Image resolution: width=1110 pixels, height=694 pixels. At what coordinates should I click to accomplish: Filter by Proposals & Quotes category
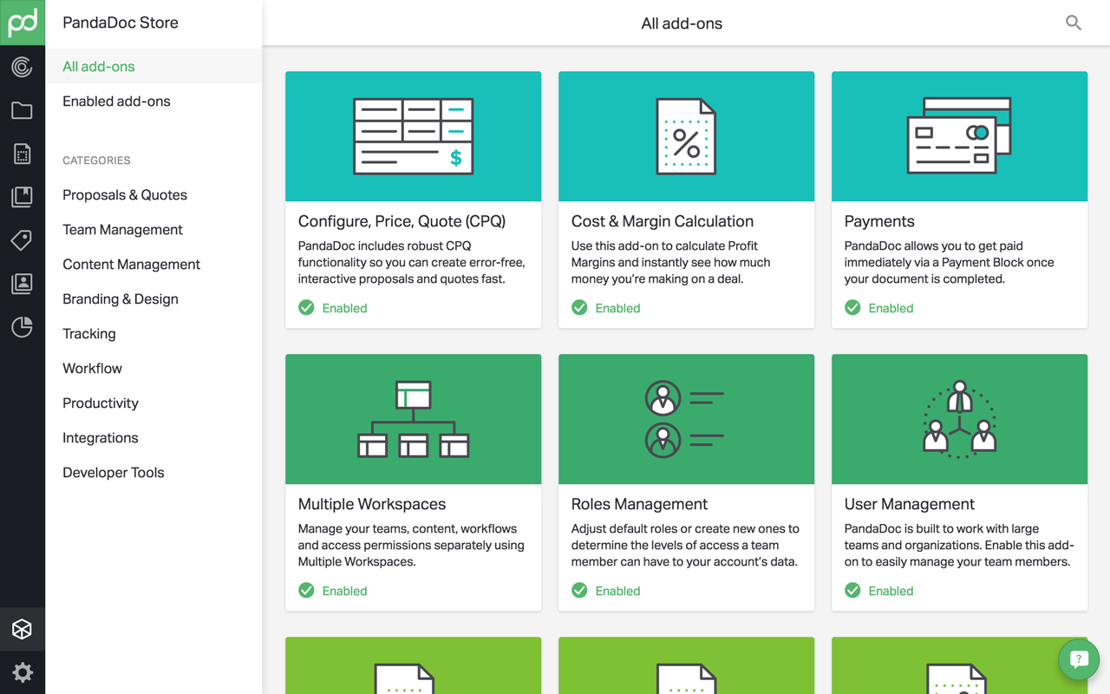(125, 195)
